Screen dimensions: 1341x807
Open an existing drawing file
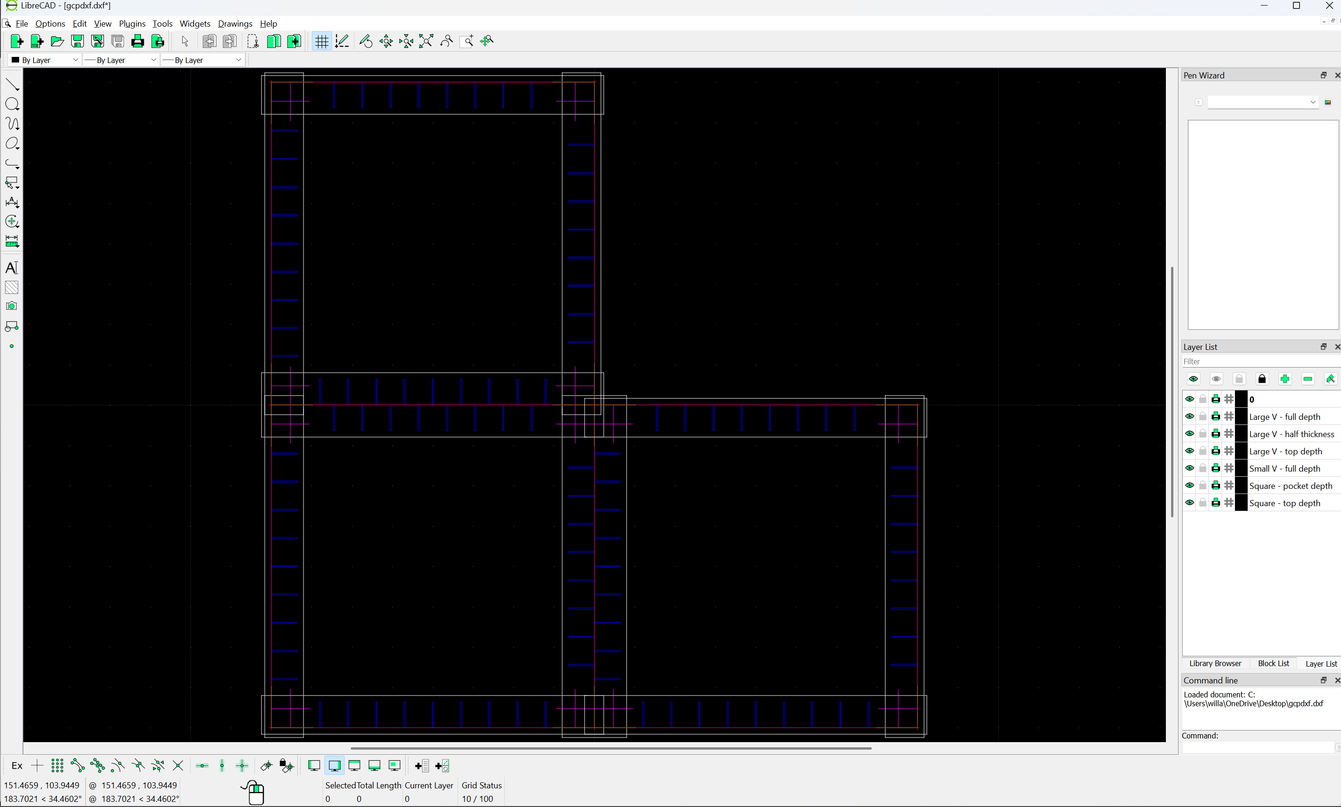coord(57,42)
